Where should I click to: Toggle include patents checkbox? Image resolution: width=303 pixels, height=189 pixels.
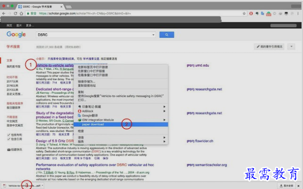click(9, 135)
